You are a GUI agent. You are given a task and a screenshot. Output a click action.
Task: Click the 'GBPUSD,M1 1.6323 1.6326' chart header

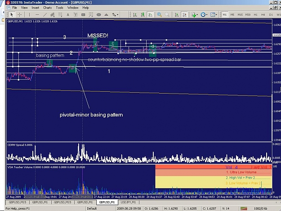32,21
